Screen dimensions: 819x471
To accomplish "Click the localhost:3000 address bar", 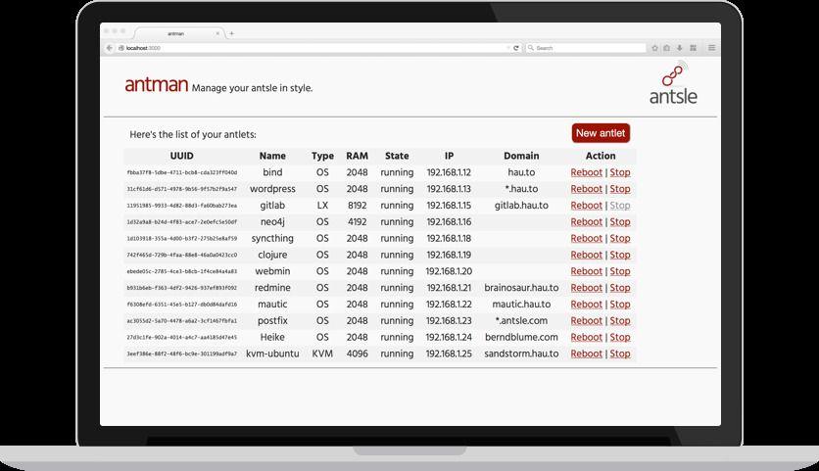I will click(313, 48).
